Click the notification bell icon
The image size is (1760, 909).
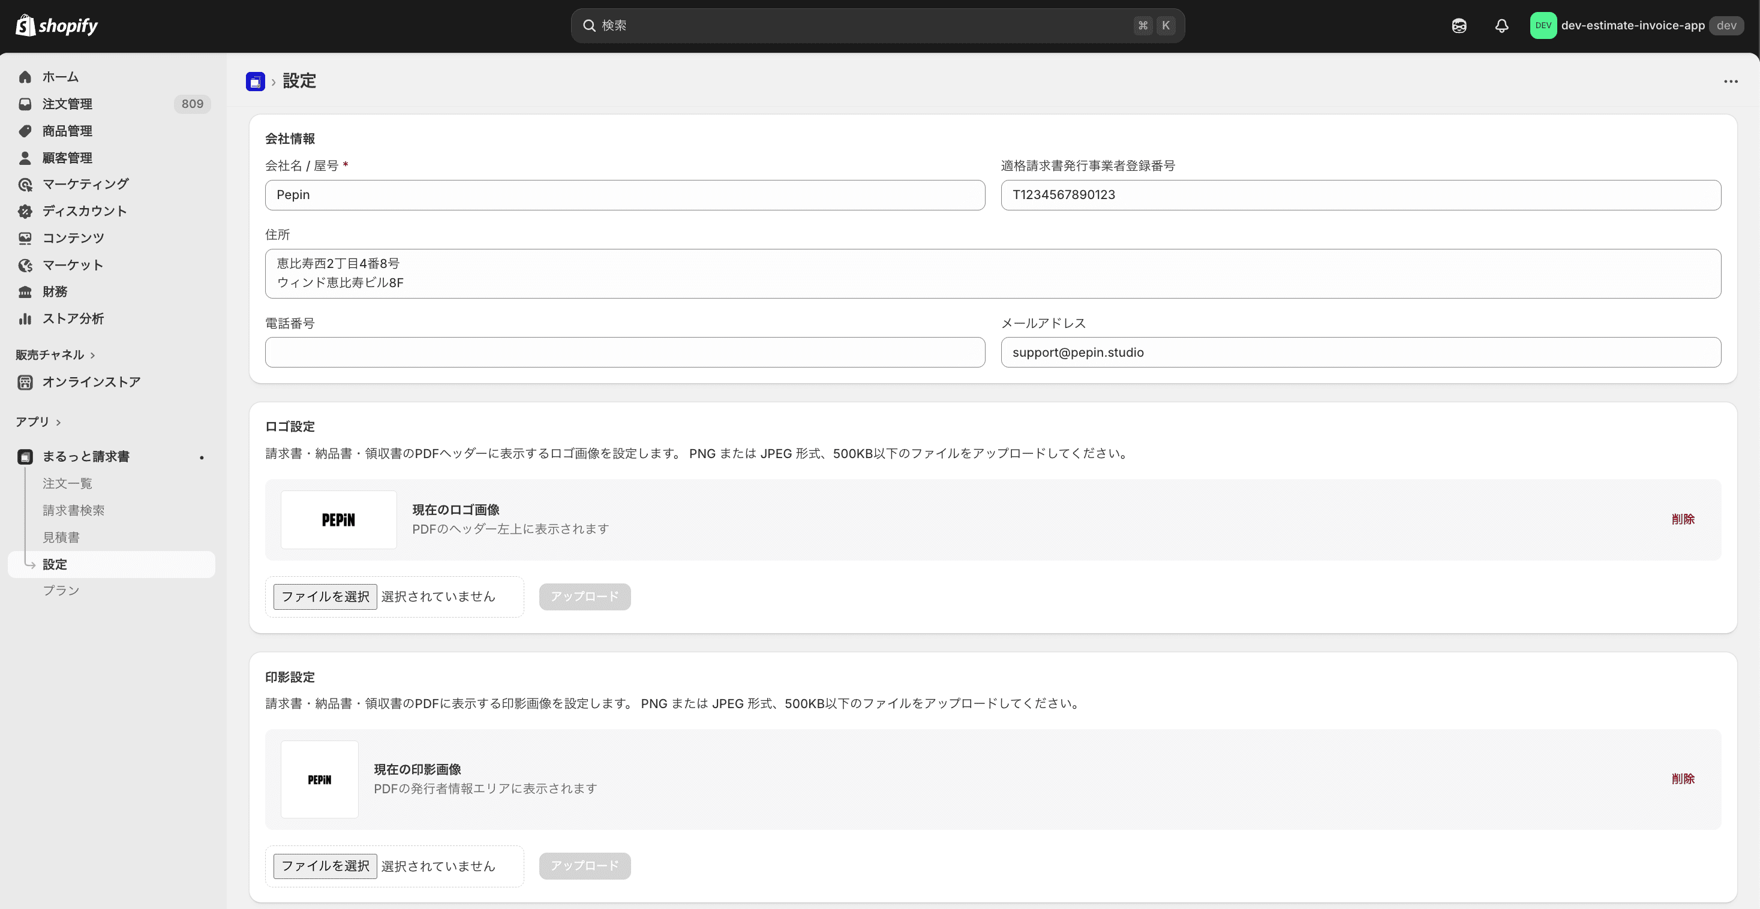coord(1501,25)
